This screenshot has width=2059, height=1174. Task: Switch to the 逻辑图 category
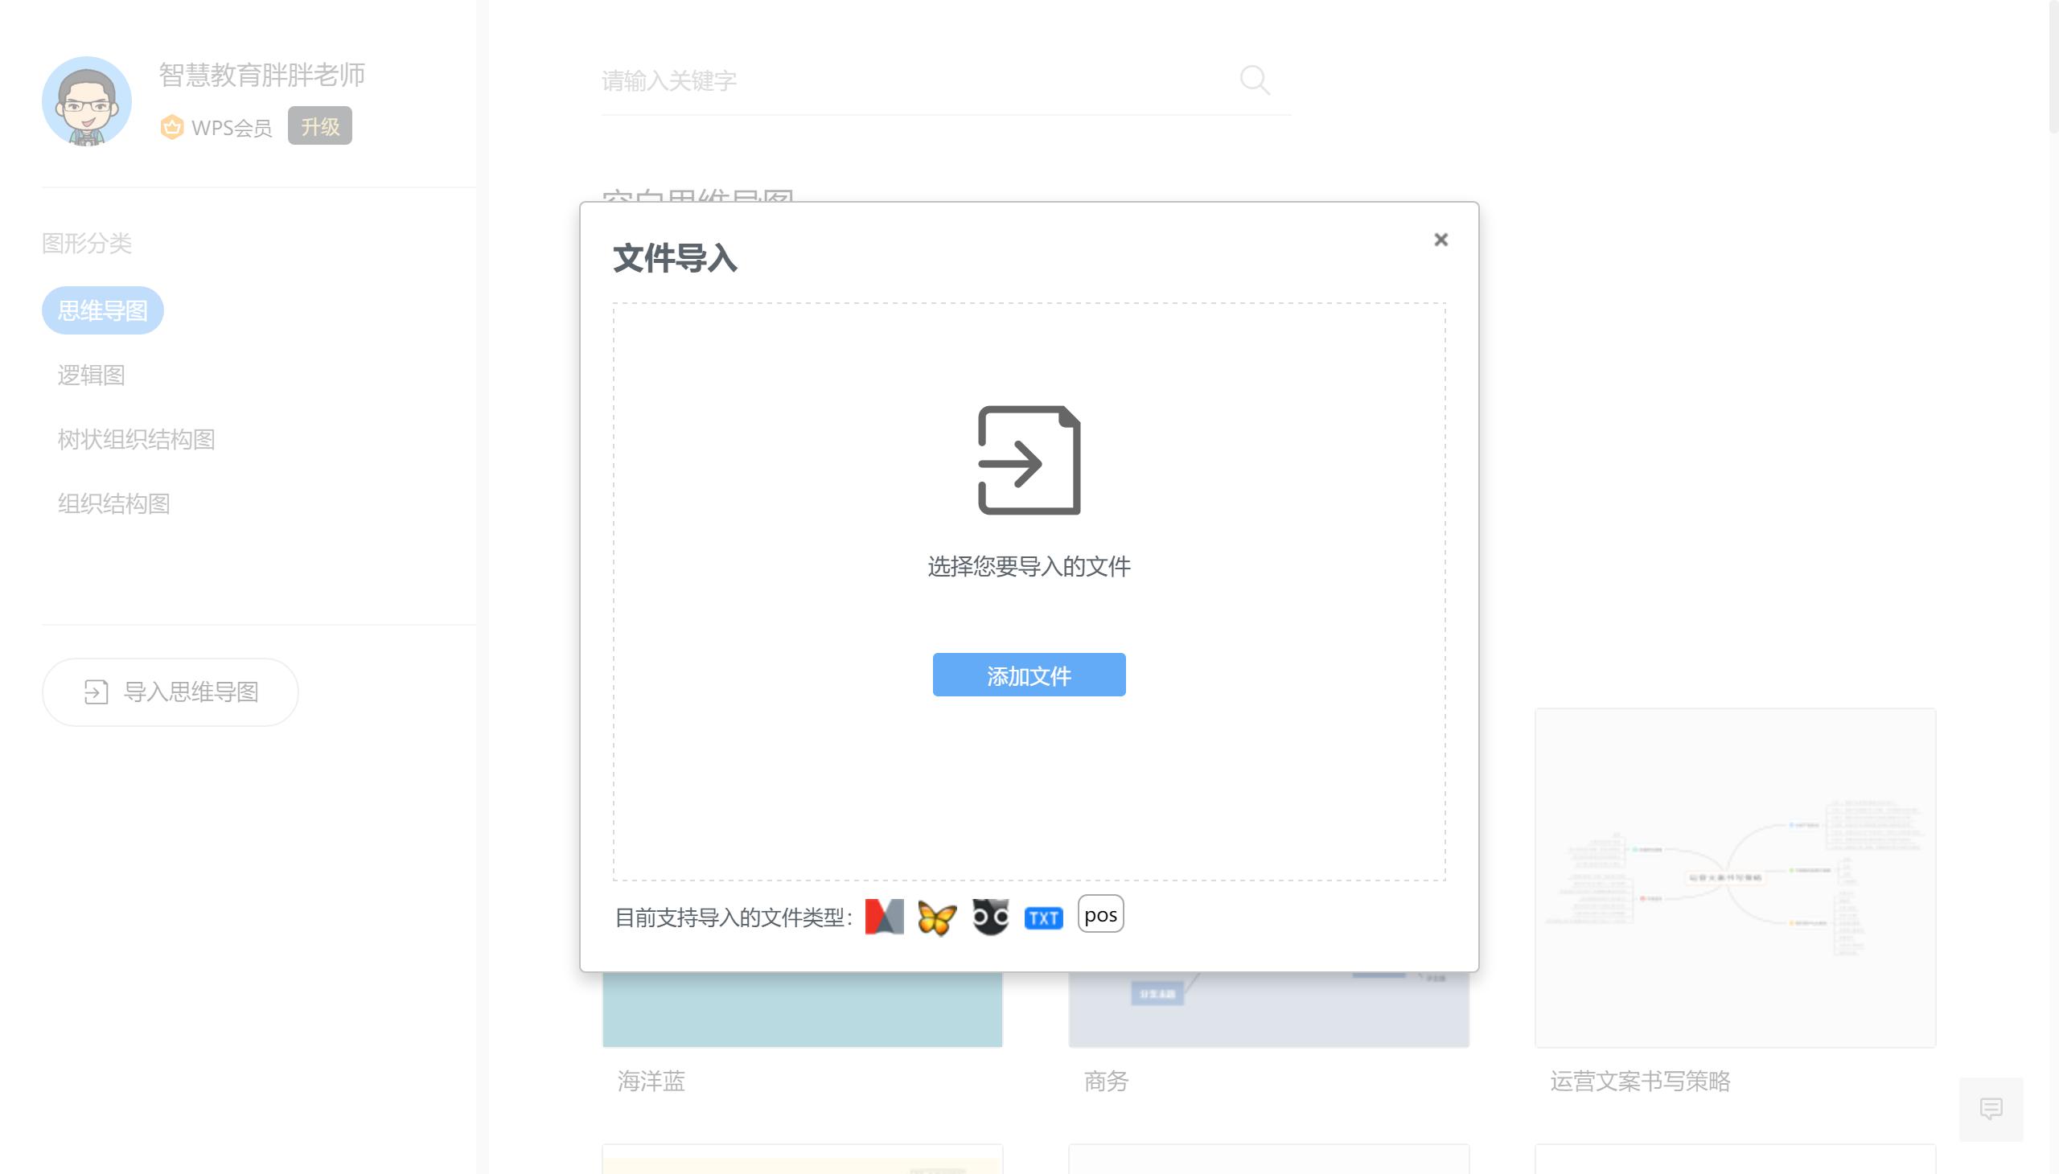91,375
